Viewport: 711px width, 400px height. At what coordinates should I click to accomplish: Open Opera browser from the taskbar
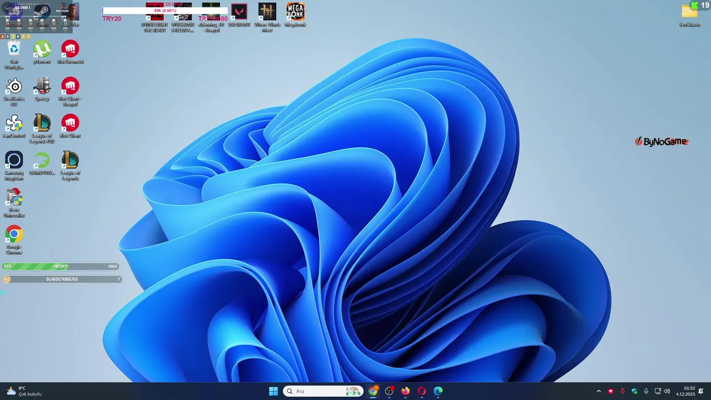422,391
